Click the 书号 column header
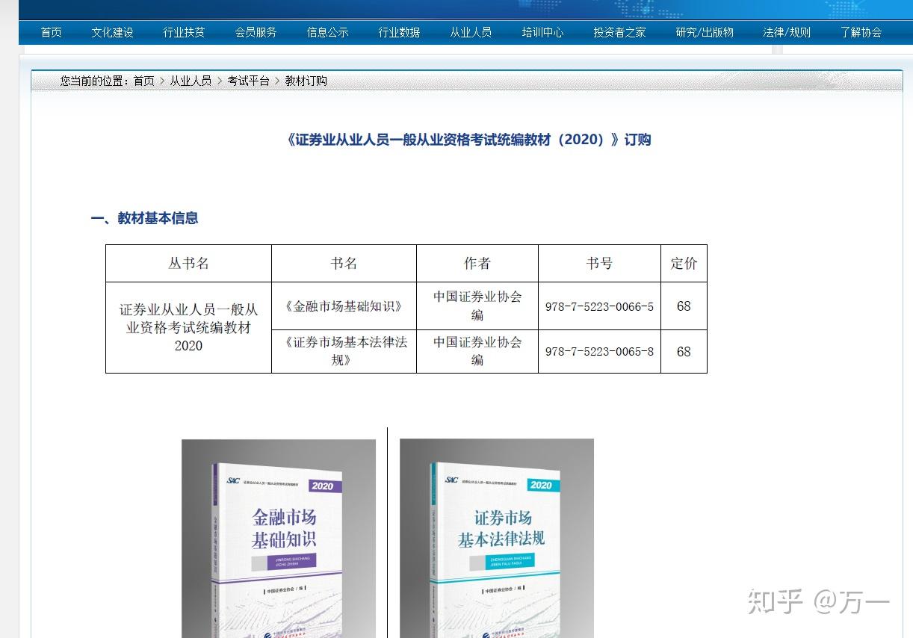This screenshot has width=913, height=638. point(599,263)
